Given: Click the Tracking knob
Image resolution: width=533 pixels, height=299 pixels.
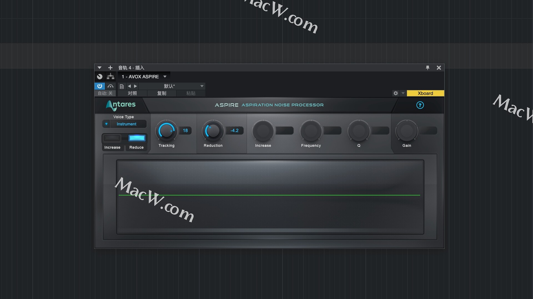Looking at the screenshot, I should pyautogui.click(x=167, y=131).
